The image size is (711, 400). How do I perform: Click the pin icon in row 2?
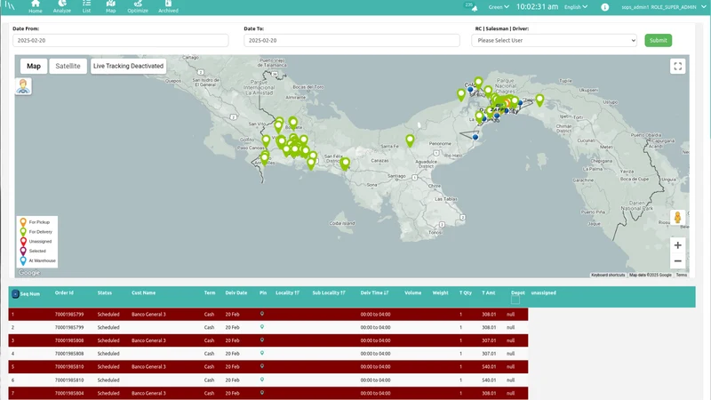pos(261,327)
